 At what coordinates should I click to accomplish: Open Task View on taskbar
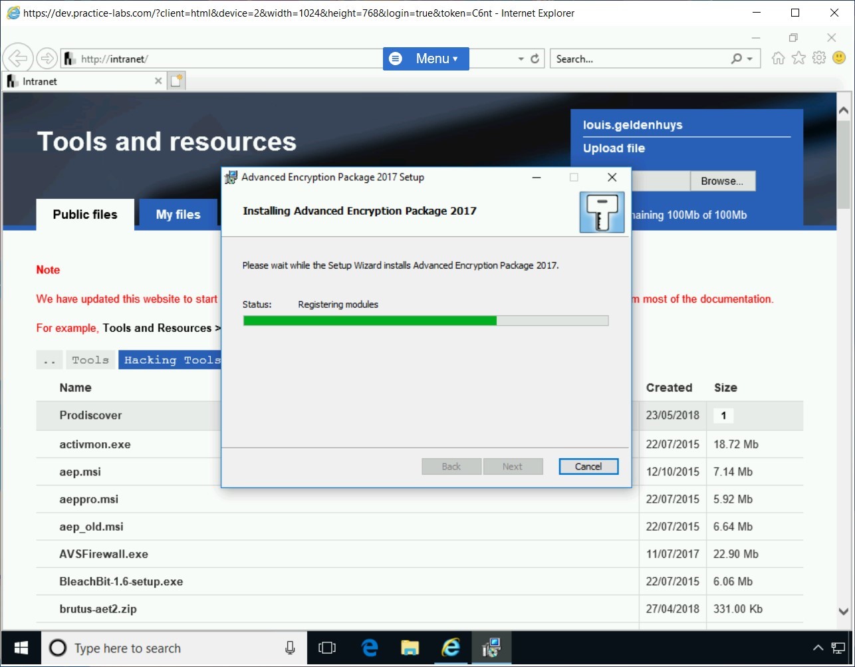327,648
